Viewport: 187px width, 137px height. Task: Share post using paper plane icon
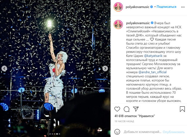tap(136, 109)
